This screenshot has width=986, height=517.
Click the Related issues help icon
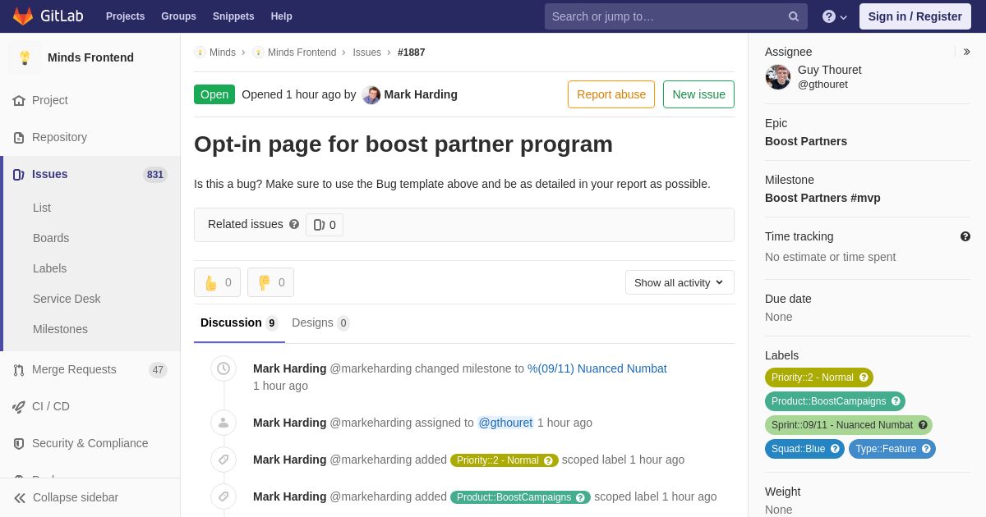294,224
